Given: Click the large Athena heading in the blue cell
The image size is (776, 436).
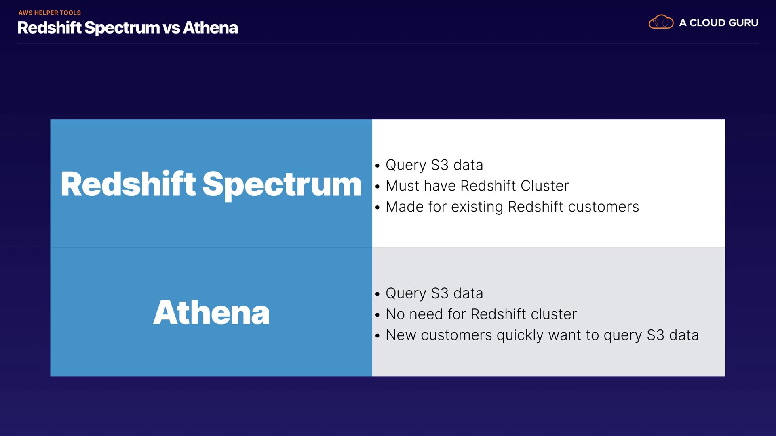Looking at the screenshot, I should point(211,312).
